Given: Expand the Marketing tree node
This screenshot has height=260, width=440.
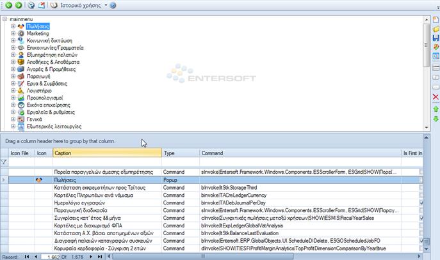Looking at the screenshot, I should coord(13,33).
